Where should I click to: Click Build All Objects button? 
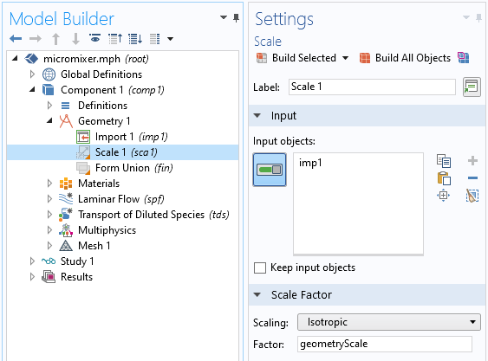click(x=405, y=58)
